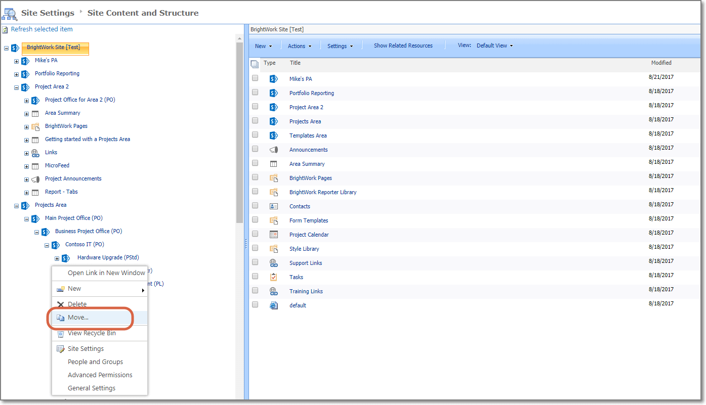Screen dimensions: 706x405
Task: Click library icon in Form Templates row
Action: click(274, 220)
